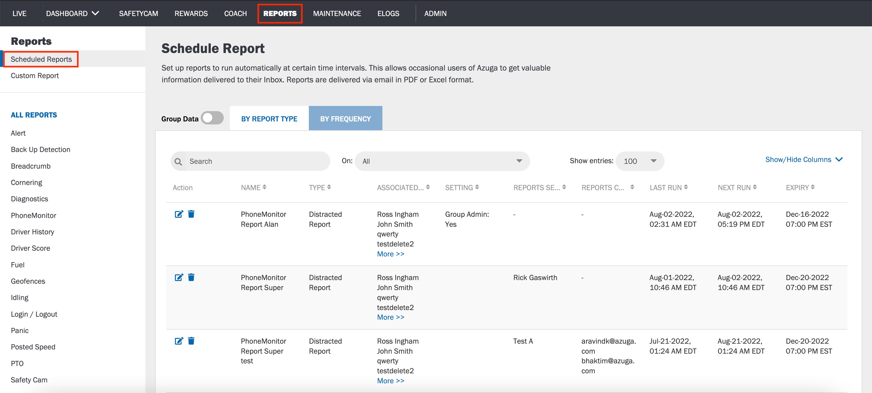Switch to the BY REPORT TYPE tab

pyautogui.click(x=269, y=118)
